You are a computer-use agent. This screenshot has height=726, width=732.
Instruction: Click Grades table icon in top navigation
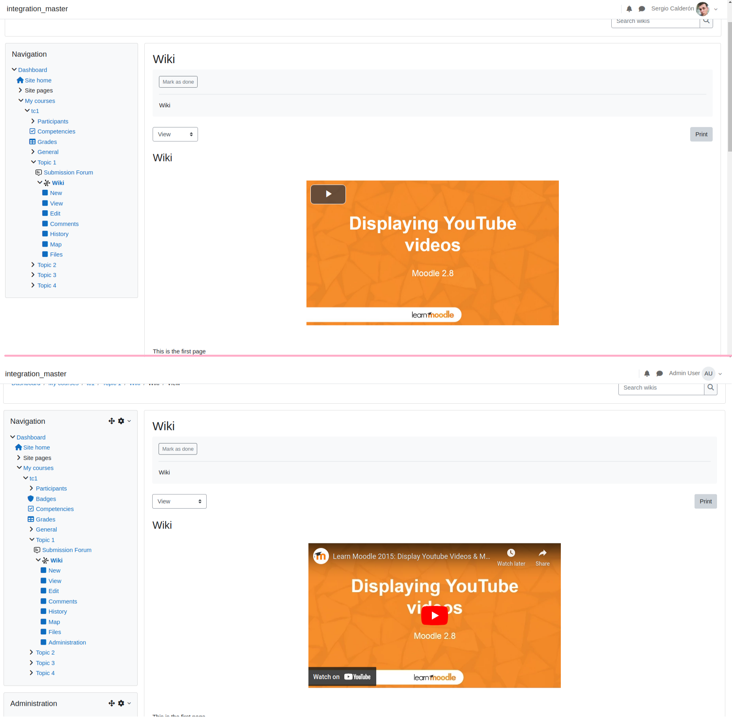pyautogui.click(x=32, y=142)
